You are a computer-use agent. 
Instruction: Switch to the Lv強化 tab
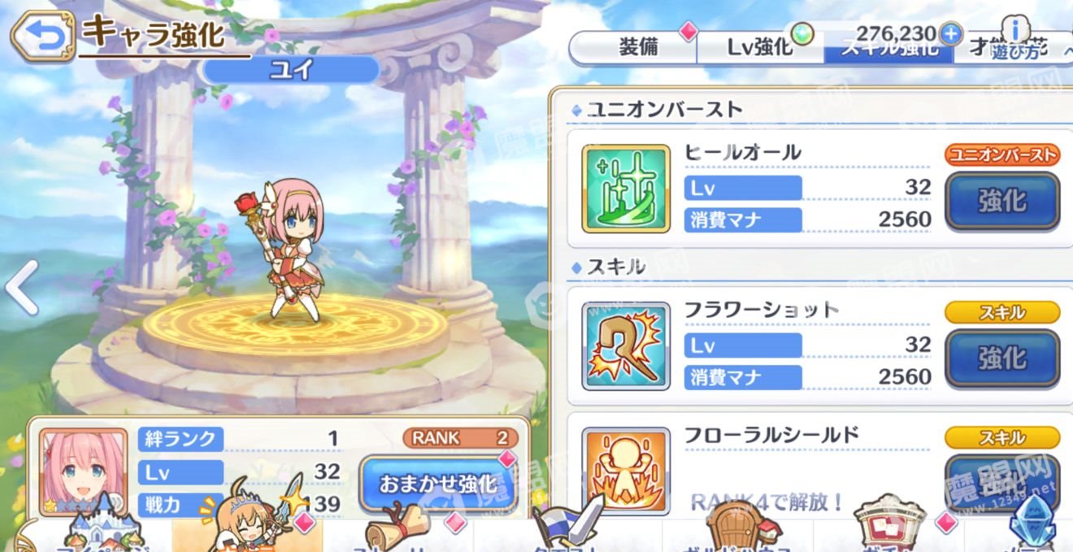[x=759, y=48]
